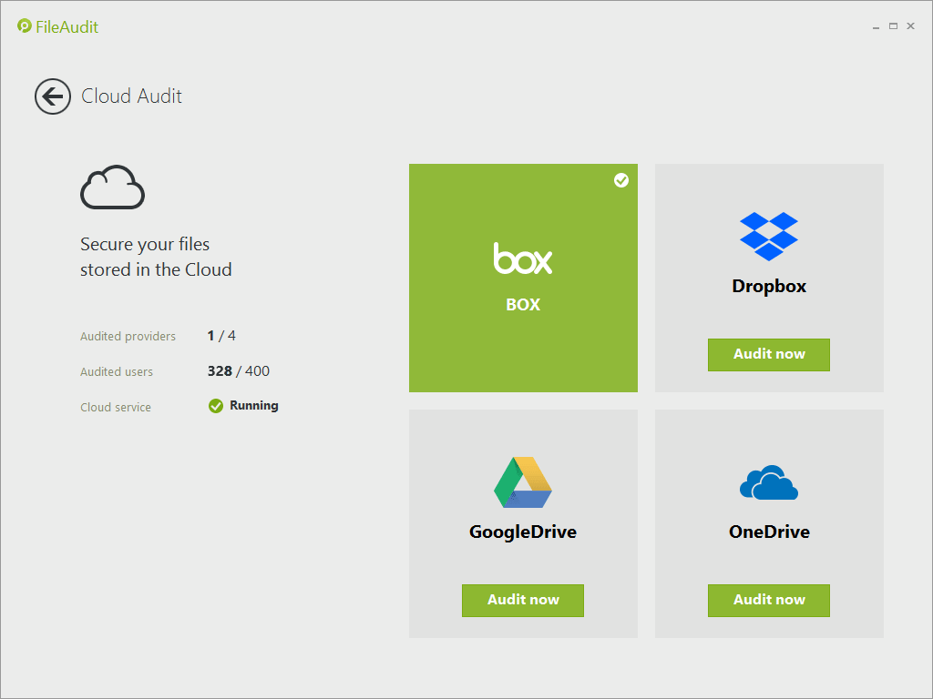Screen dimensions: 933x699
Task: Click the white box logo
Action: [523, 258]
